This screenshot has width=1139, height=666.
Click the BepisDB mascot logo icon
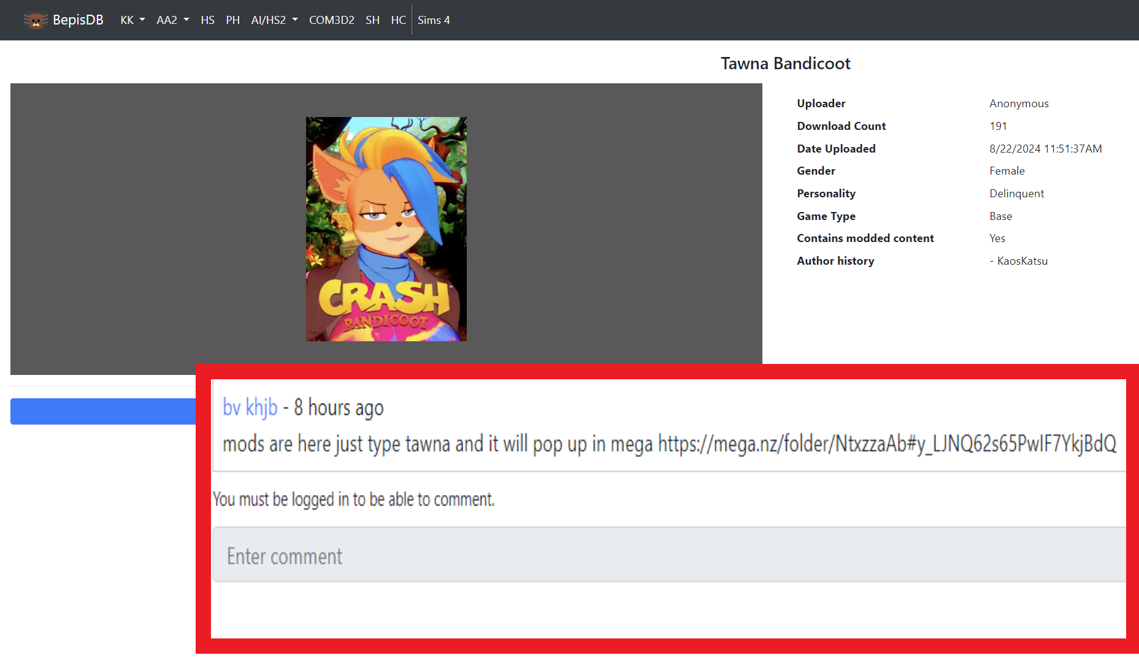36,20
